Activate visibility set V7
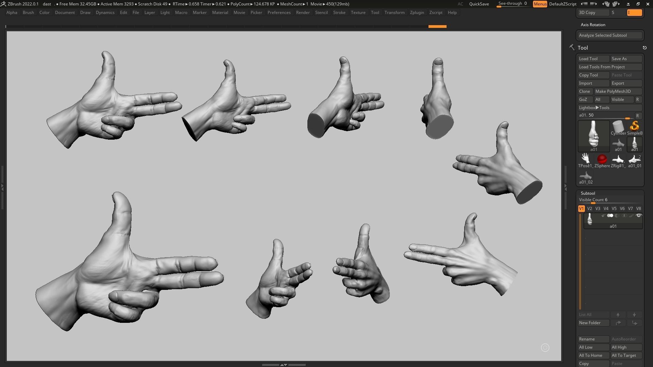 coord(630,209)
